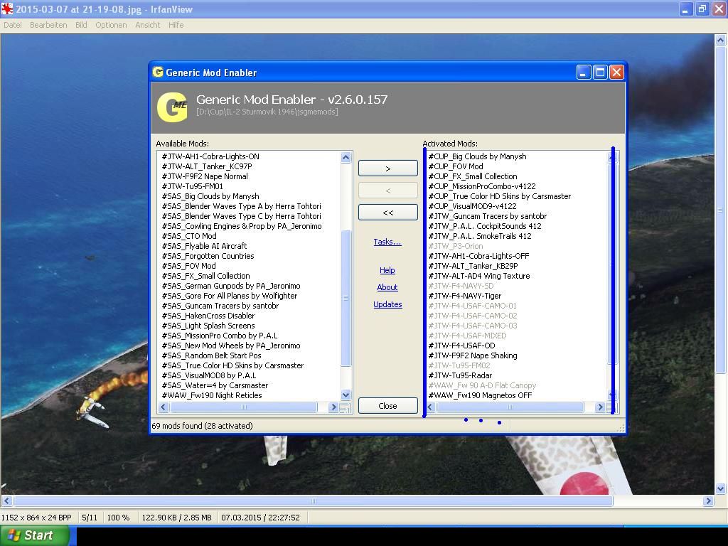Open the Tasks... link

coord(387,242)
